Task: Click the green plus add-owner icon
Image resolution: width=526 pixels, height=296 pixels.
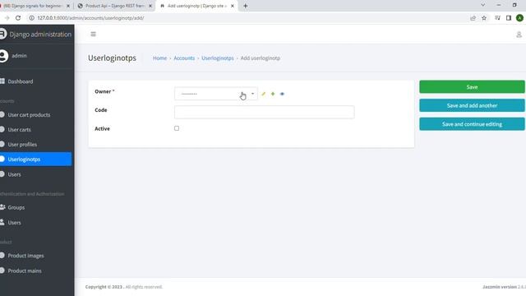Action: 273,94
